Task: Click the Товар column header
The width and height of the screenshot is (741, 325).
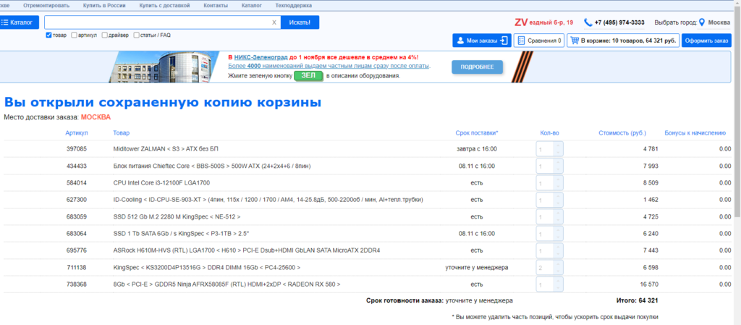Action: click(122, 132)
